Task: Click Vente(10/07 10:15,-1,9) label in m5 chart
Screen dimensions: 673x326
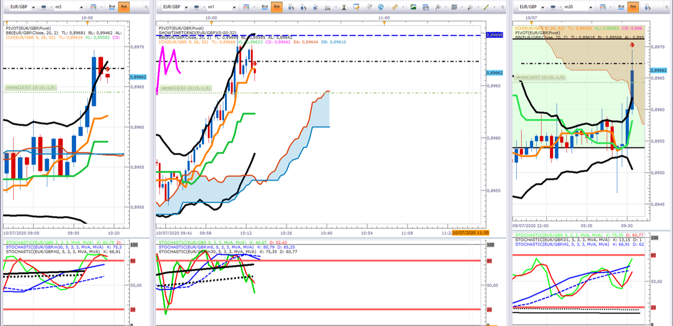Action: (31, 87)
